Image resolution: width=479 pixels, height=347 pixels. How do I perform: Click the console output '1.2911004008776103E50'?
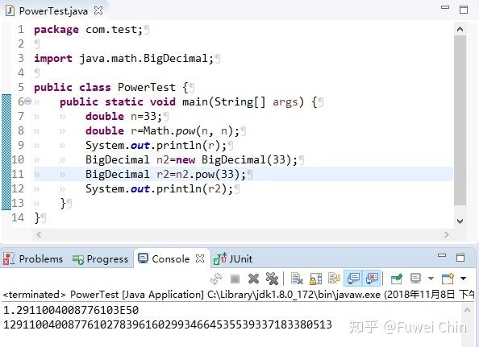tap(71, 310)
